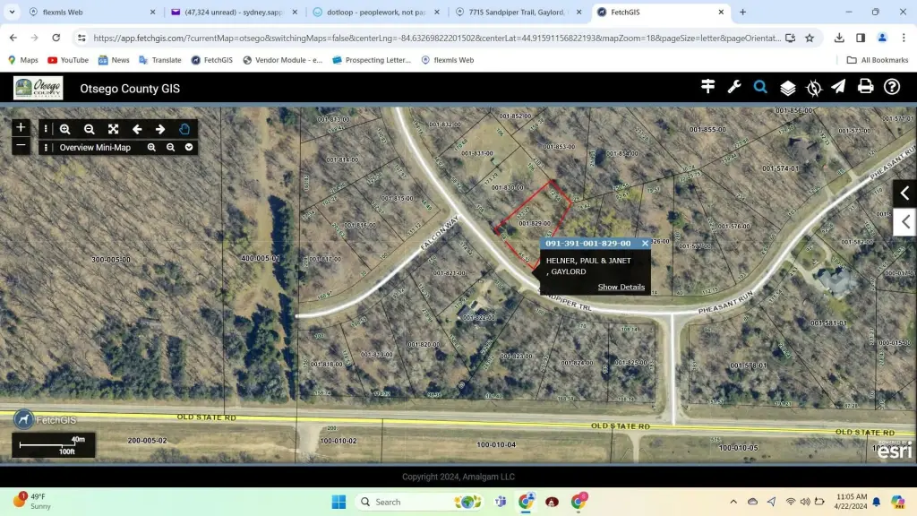Click the map plus zoom button
917x516 pixels.
[x=21, y=128]
